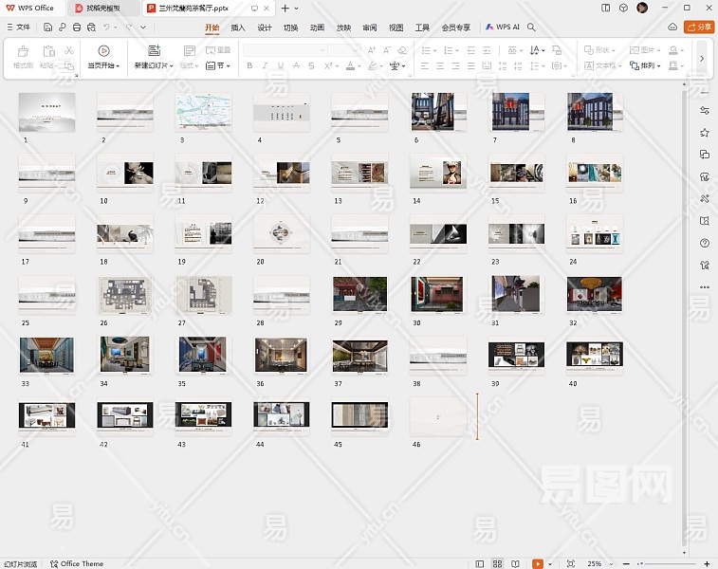The height and width of the screenshot is (569, 718).
Task: Click the fit-to-window icon in status bar
Action: point(570,563)
